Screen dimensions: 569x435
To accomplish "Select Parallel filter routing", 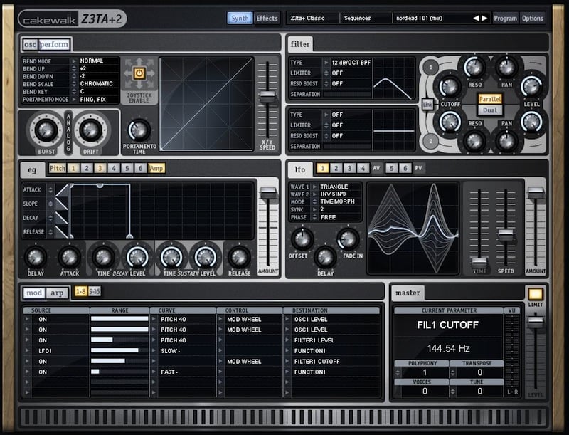I will (x=490, y=99).
